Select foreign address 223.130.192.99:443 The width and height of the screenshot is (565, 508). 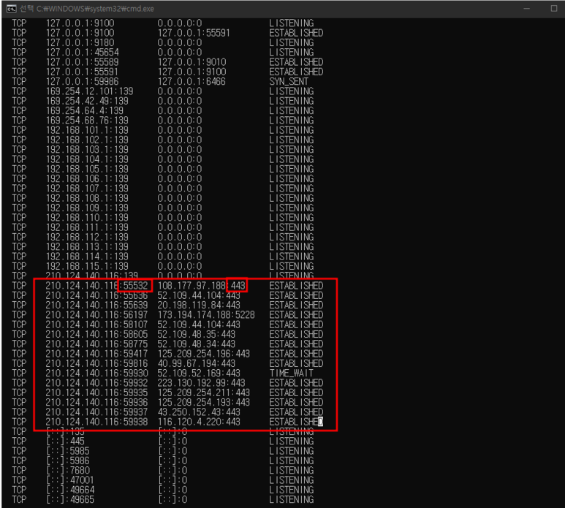tap(201, 383)
